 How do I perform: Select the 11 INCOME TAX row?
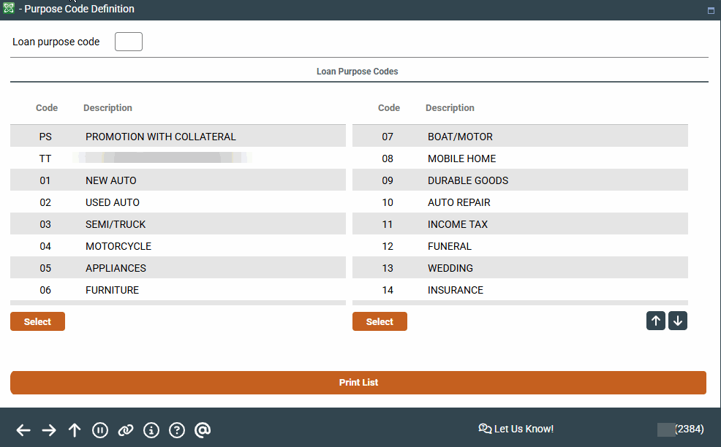tap(520, 224)
